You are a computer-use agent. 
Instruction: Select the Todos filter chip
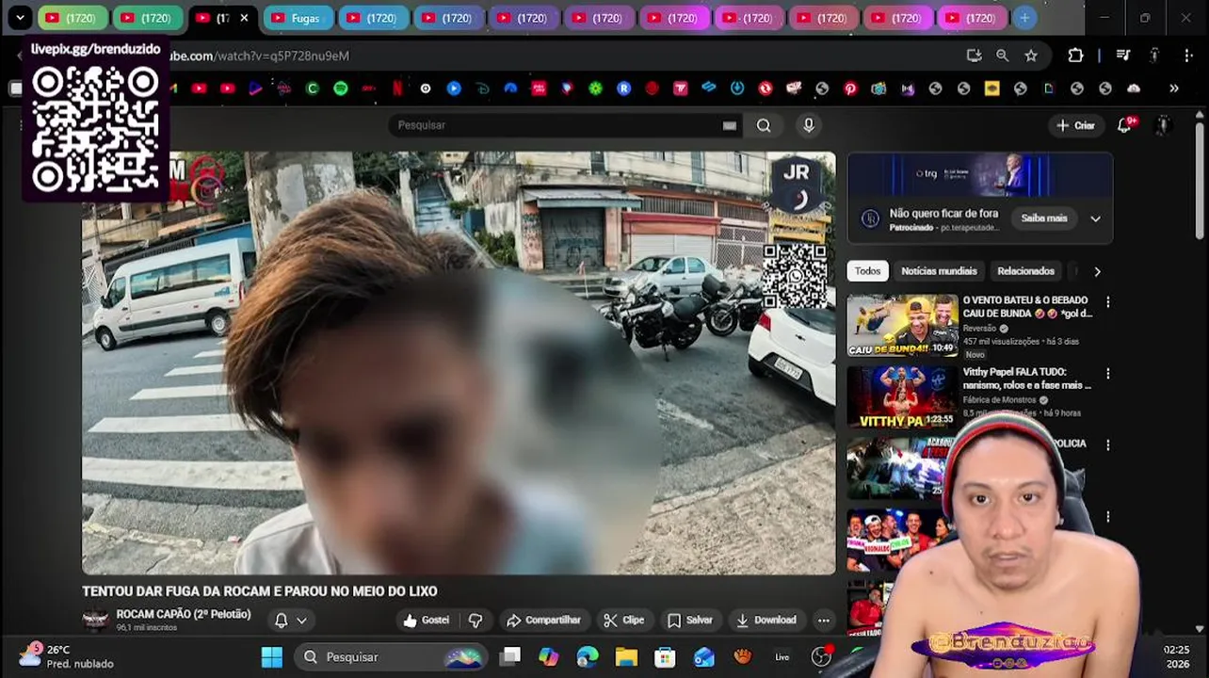[x=867, y=271]
